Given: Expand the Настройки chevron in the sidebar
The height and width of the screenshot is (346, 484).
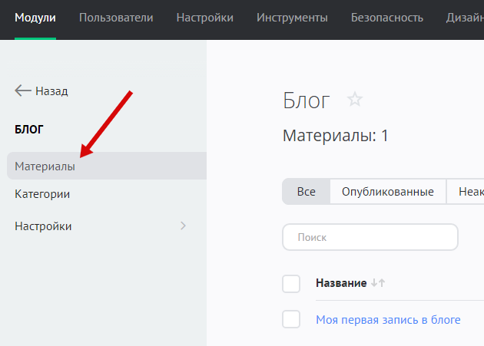Looking at the screenshot, I should [x=183, y=226].
